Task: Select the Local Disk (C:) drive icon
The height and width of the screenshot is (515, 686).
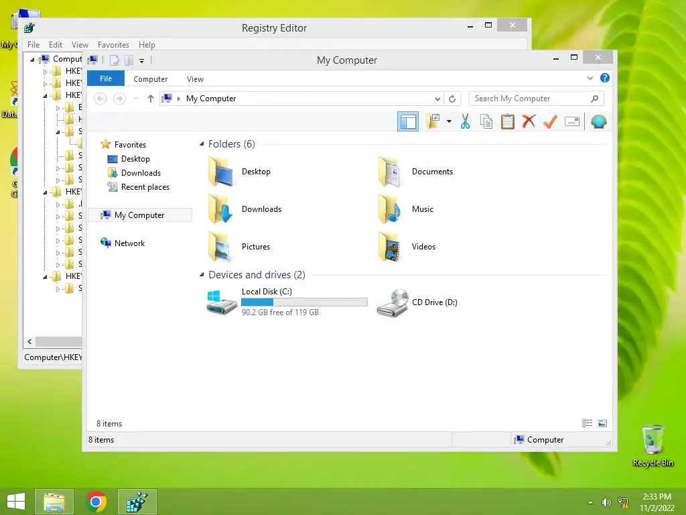Action: point(222,302)
